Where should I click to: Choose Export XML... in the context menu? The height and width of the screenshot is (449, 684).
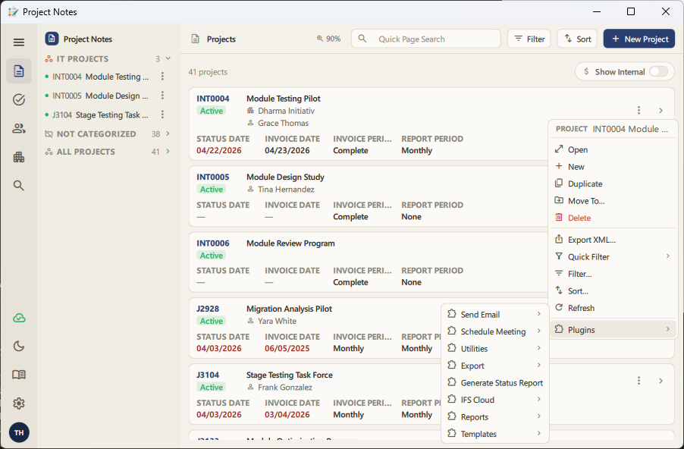pyautogui.click(x=613, y=240)
